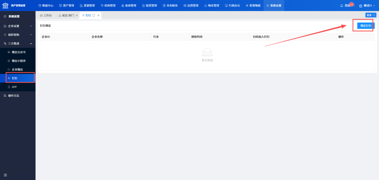Image resolution: width=379 pixels, height=180 pixels.
Task: Open the 更多 tab options dropdown
Action: click(x=371, y=15)
